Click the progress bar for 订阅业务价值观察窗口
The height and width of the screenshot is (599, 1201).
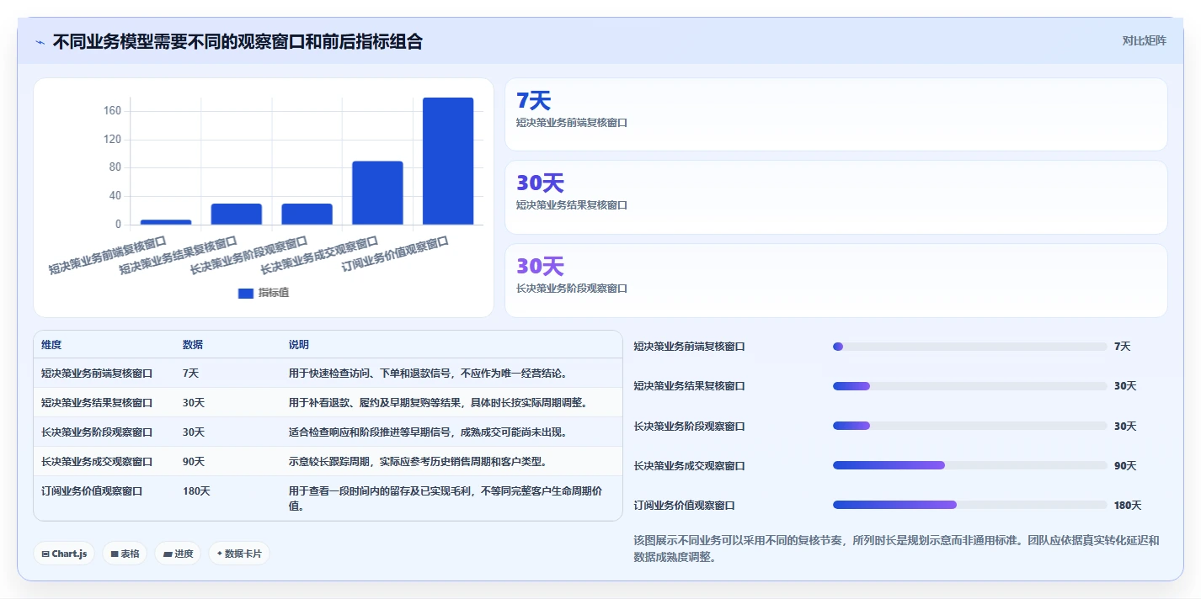[x=969, y=505]
